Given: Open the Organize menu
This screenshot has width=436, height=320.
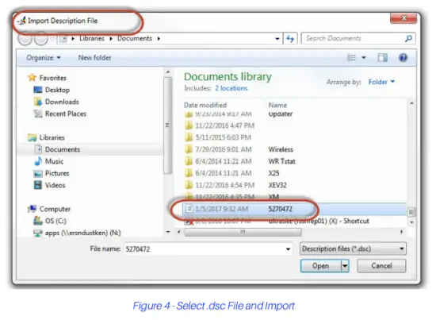Looking at the screenshot, I should 44,58.
